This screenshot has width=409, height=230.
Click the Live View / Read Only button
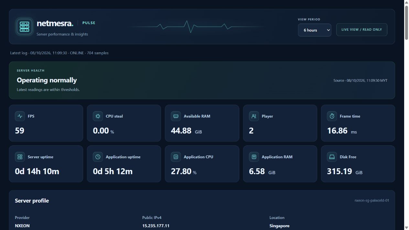(x=361, y=30)
